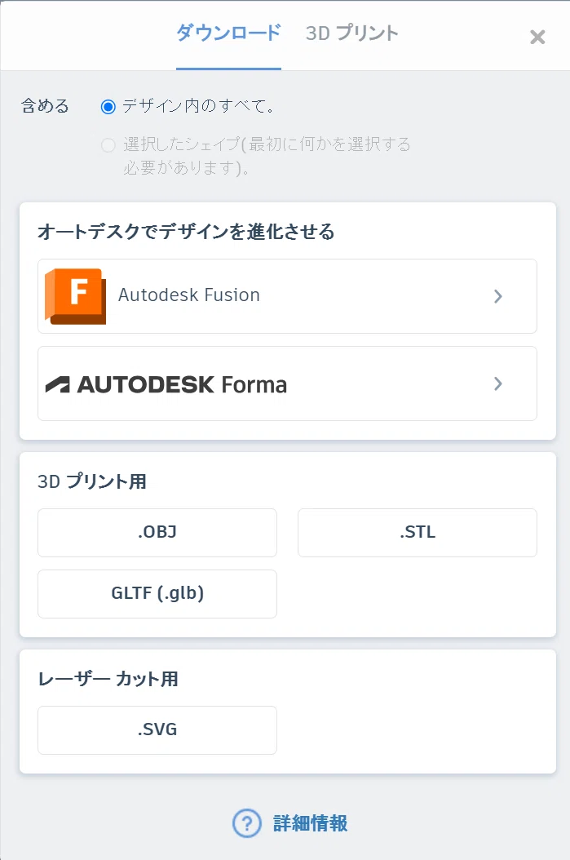Click the orange Autodesk Fusion F icon

pyautogui.click(x=76, y=296)
